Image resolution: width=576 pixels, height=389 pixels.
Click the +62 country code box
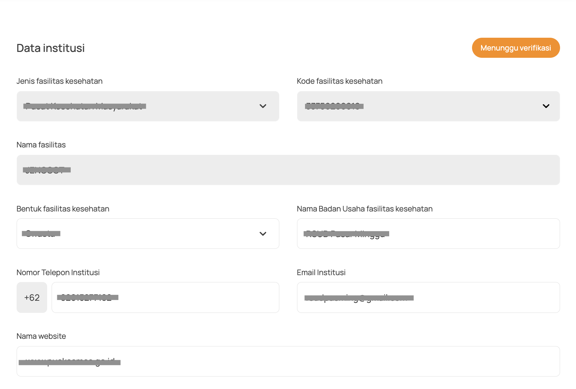(32, 298)
